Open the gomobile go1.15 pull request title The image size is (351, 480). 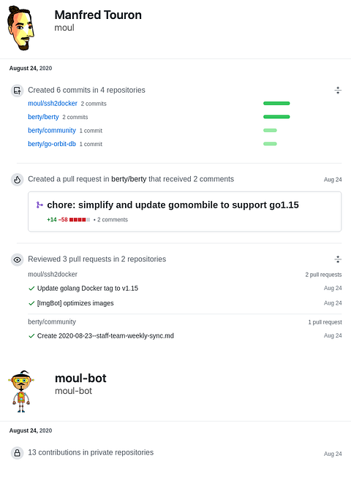click(x=173, y=205)
